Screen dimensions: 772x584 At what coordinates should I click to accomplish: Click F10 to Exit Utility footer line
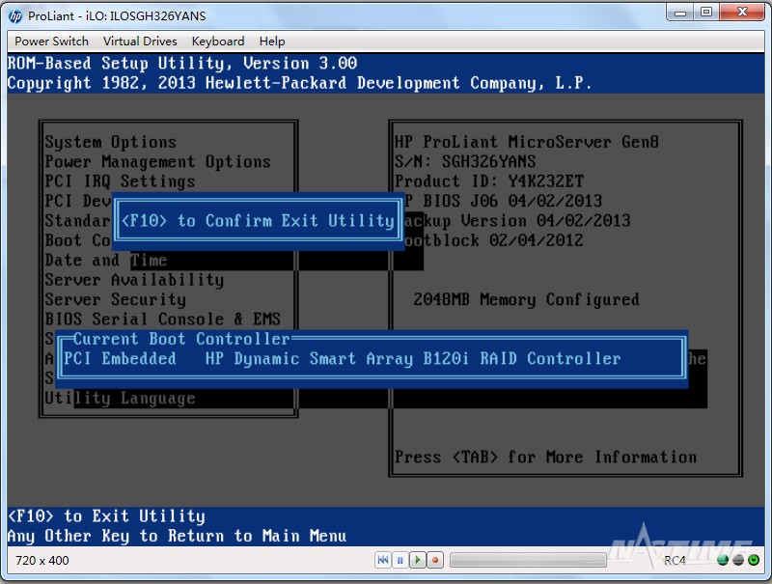[106, 516]
